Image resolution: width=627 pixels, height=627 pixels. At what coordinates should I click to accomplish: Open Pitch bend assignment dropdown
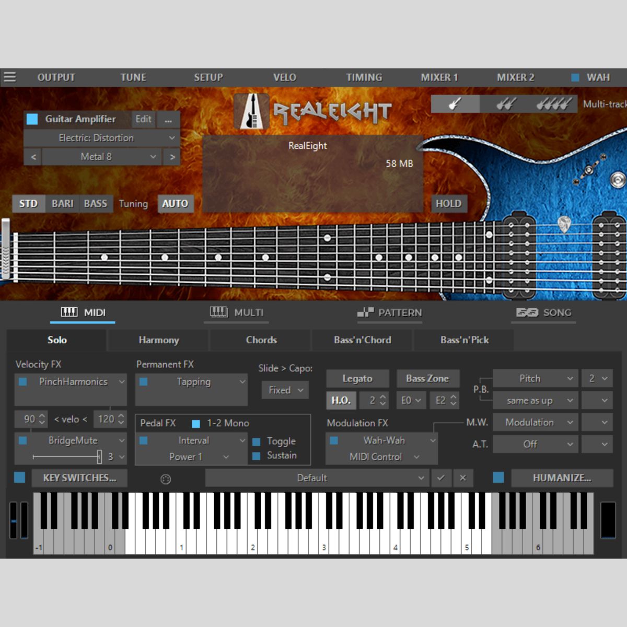point(535,378)
